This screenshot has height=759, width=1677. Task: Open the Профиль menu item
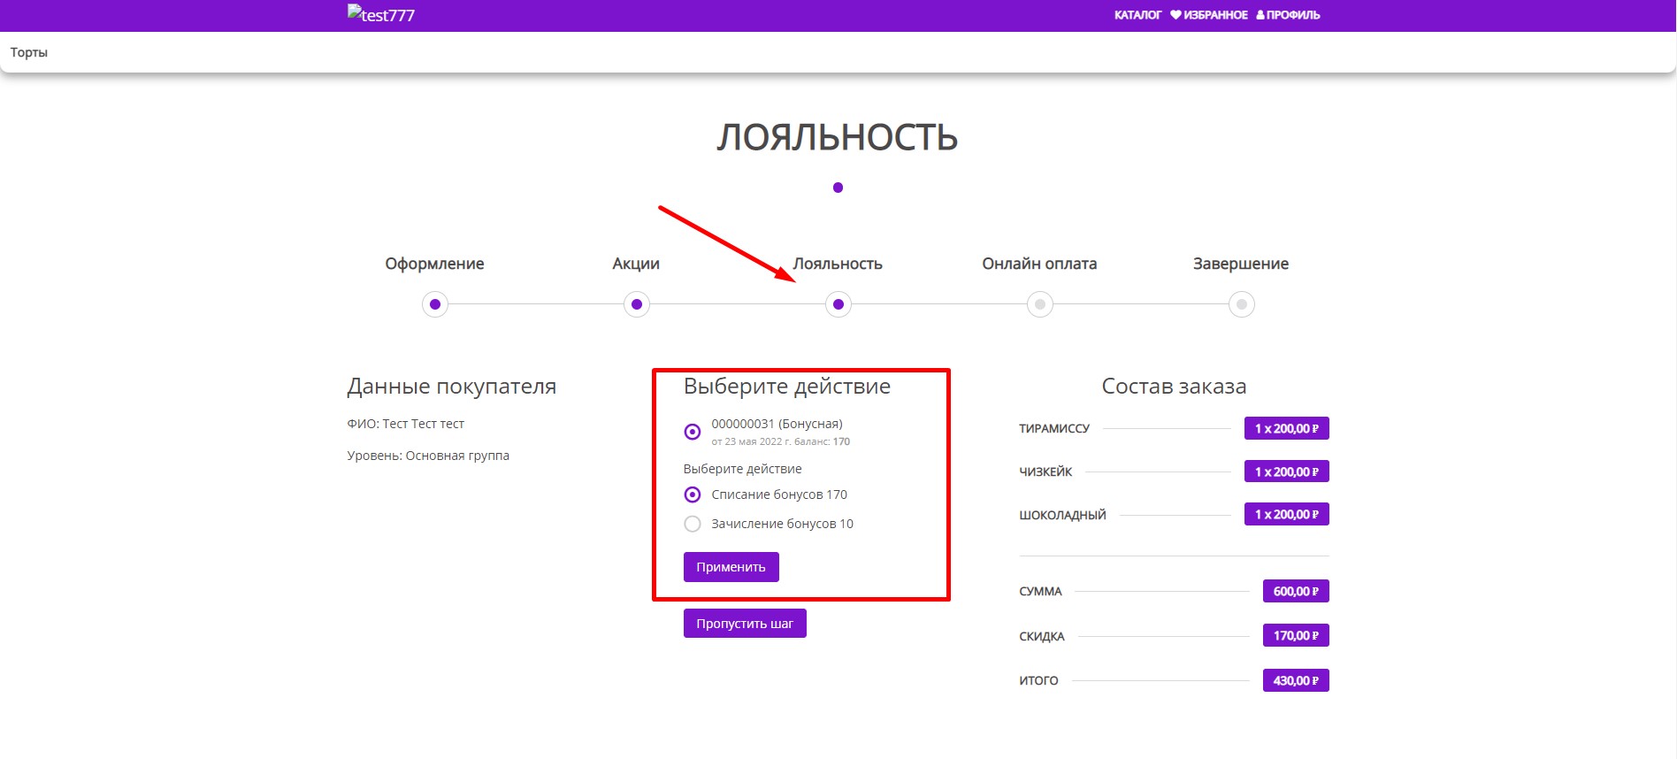[x=1288, y=15]
